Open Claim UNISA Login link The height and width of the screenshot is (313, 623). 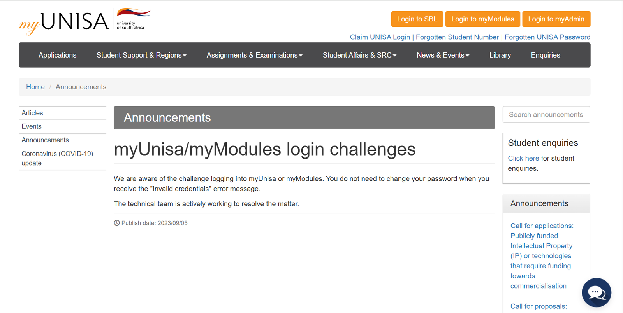[x=380, y=37]
